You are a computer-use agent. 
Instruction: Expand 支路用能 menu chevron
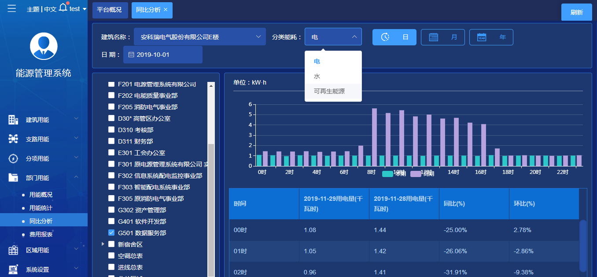[76, 138]
